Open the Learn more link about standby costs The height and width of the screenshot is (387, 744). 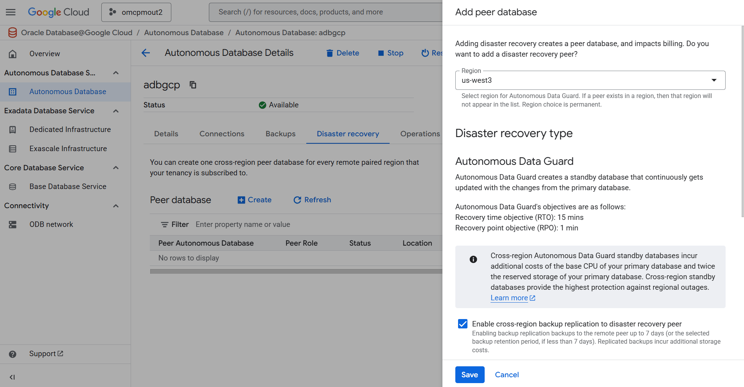pyautogui.click(x=509, y=298)
